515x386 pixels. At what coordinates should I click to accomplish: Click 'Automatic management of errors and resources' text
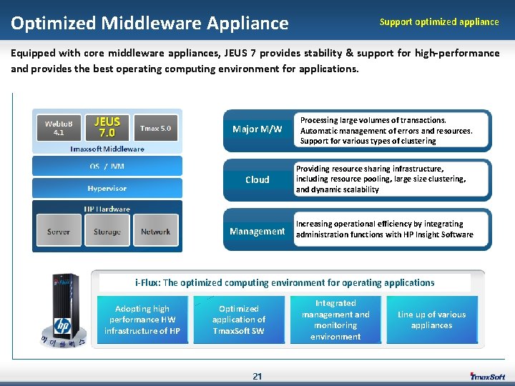(386, 131)
